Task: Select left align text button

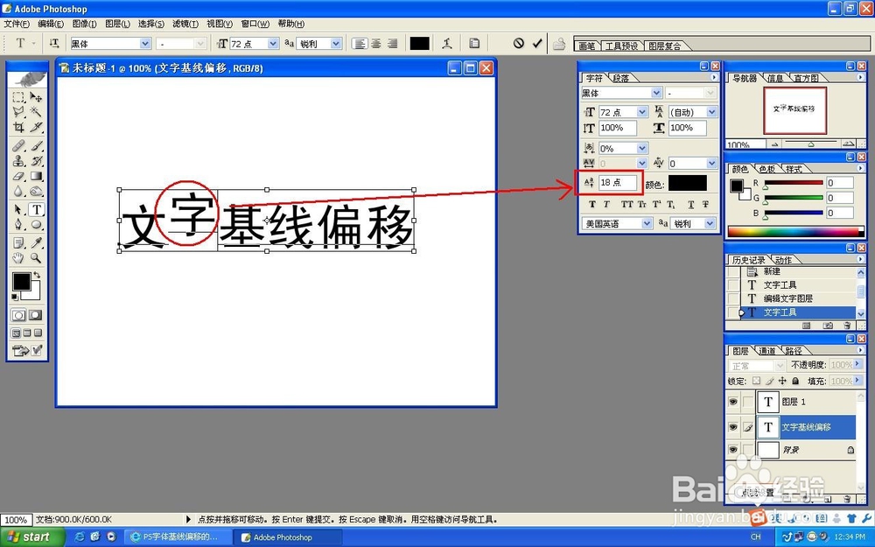Action: (360, 44)
